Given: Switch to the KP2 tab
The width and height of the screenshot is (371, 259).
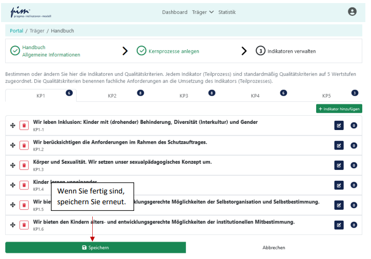Looking at the screenshot, I should 112,96.
